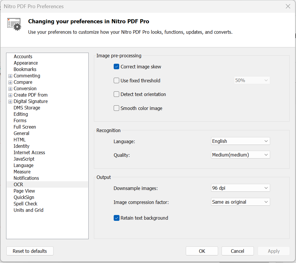Expand the Conversion tree node
Screen dimensions: 296x263
[x=10, y=89]
